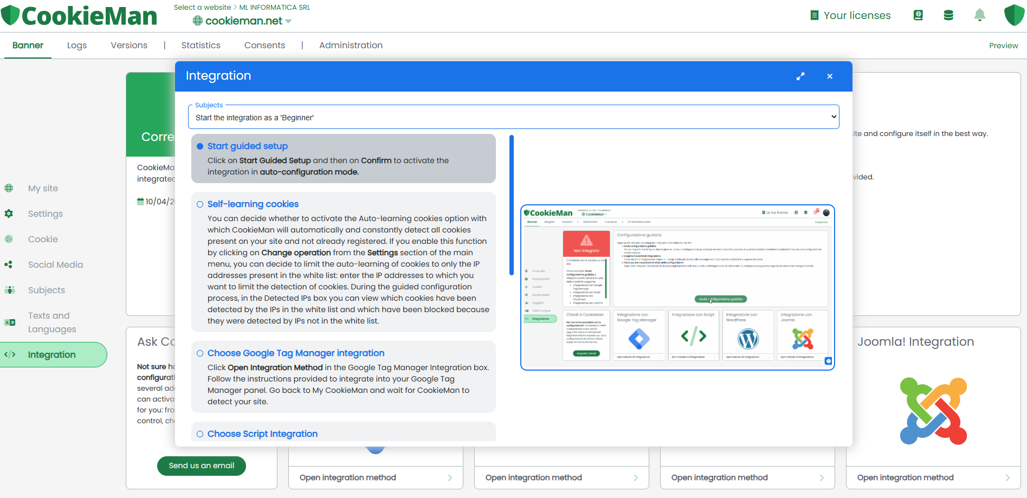Select the Choose Script Integration radio
Screen dimensions: 1027x498
tap(200, 434)
